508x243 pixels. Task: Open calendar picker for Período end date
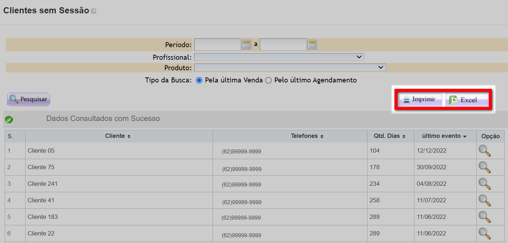[312, 45]
